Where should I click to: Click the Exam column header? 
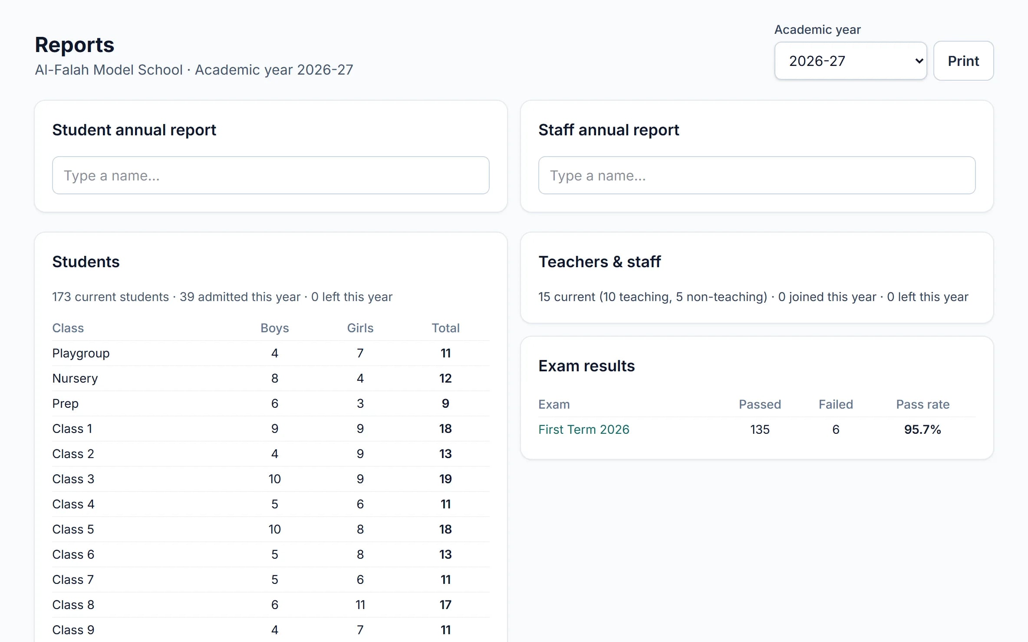554,404
